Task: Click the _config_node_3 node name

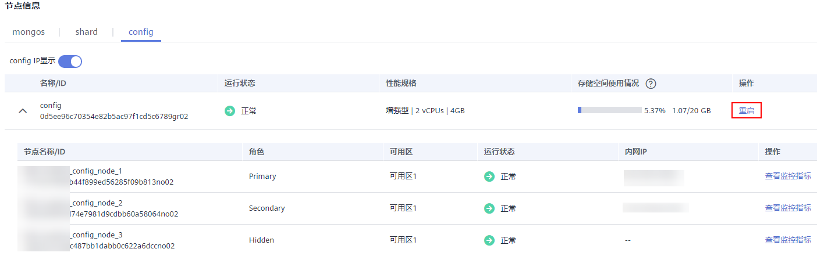Action: [x=96, y=235]
